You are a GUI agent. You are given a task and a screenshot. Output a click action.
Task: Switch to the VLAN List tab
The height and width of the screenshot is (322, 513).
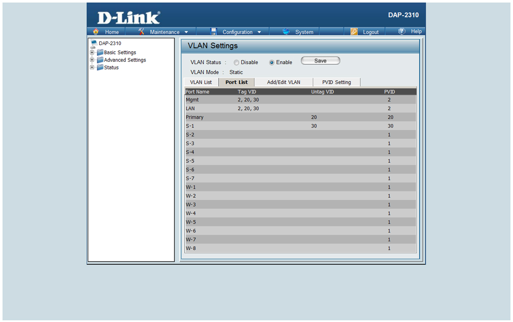[201, 82]
